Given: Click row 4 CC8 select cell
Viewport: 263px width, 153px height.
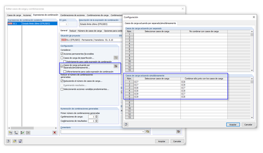Looking at the screenshot, I should [157, 91].
